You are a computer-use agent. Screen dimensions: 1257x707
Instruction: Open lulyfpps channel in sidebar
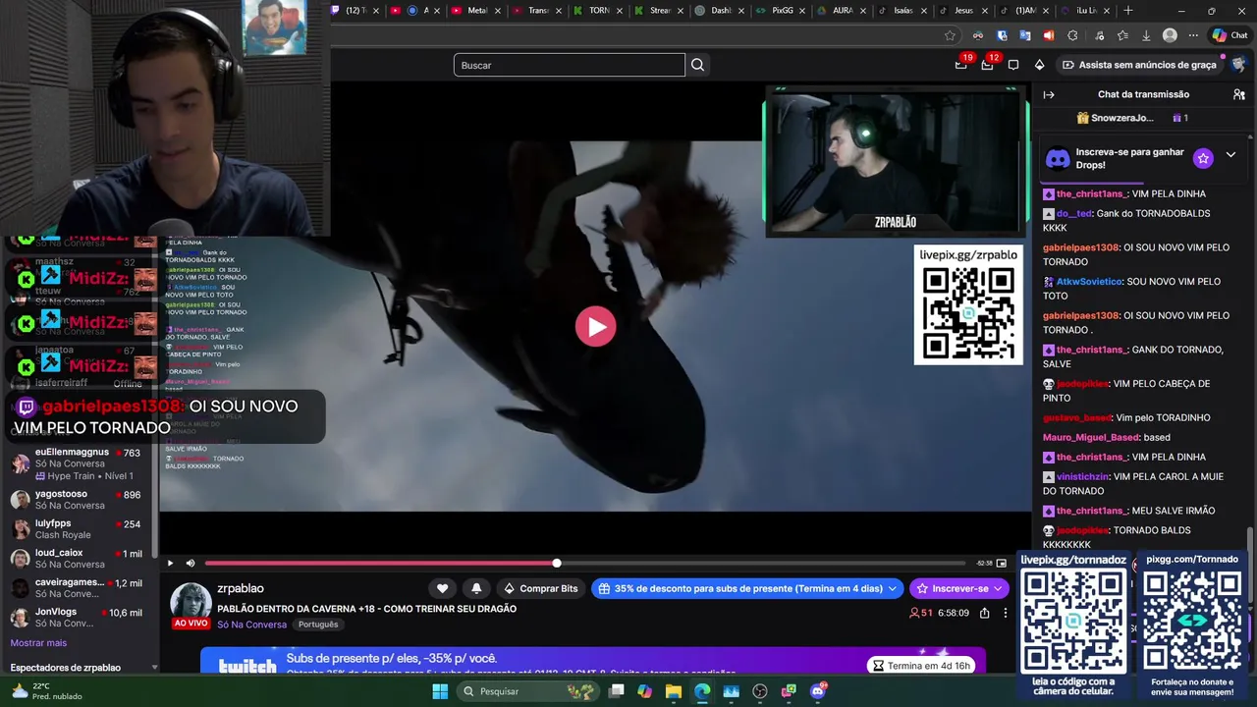(x=79, y=529)
